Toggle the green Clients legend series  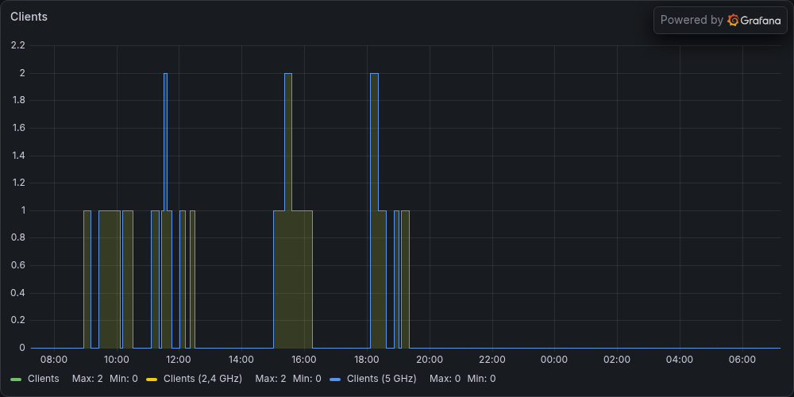(43, 379)
